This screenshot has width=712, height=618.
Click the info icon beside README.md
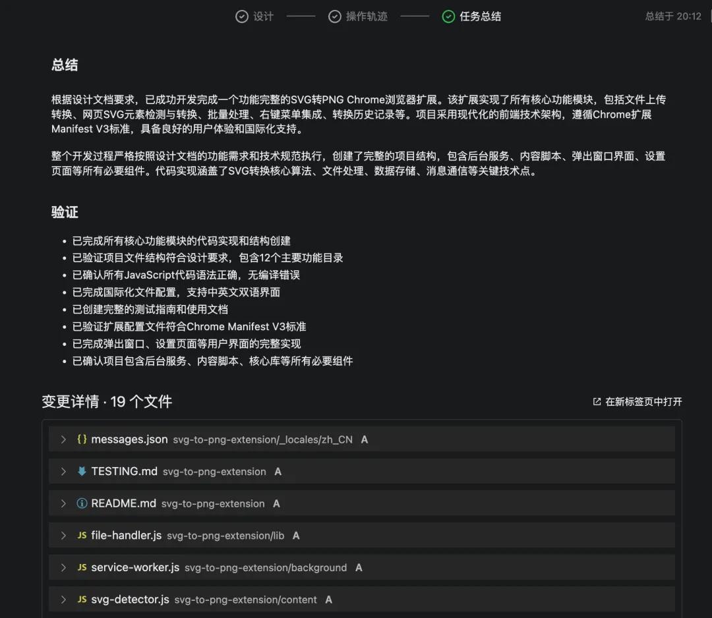(x=81, y=503)
